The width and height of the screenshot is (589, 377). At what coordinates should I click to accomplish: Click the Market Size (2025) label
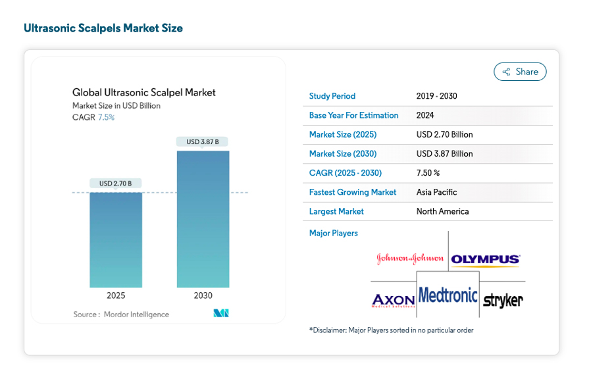tap(343, 134)
